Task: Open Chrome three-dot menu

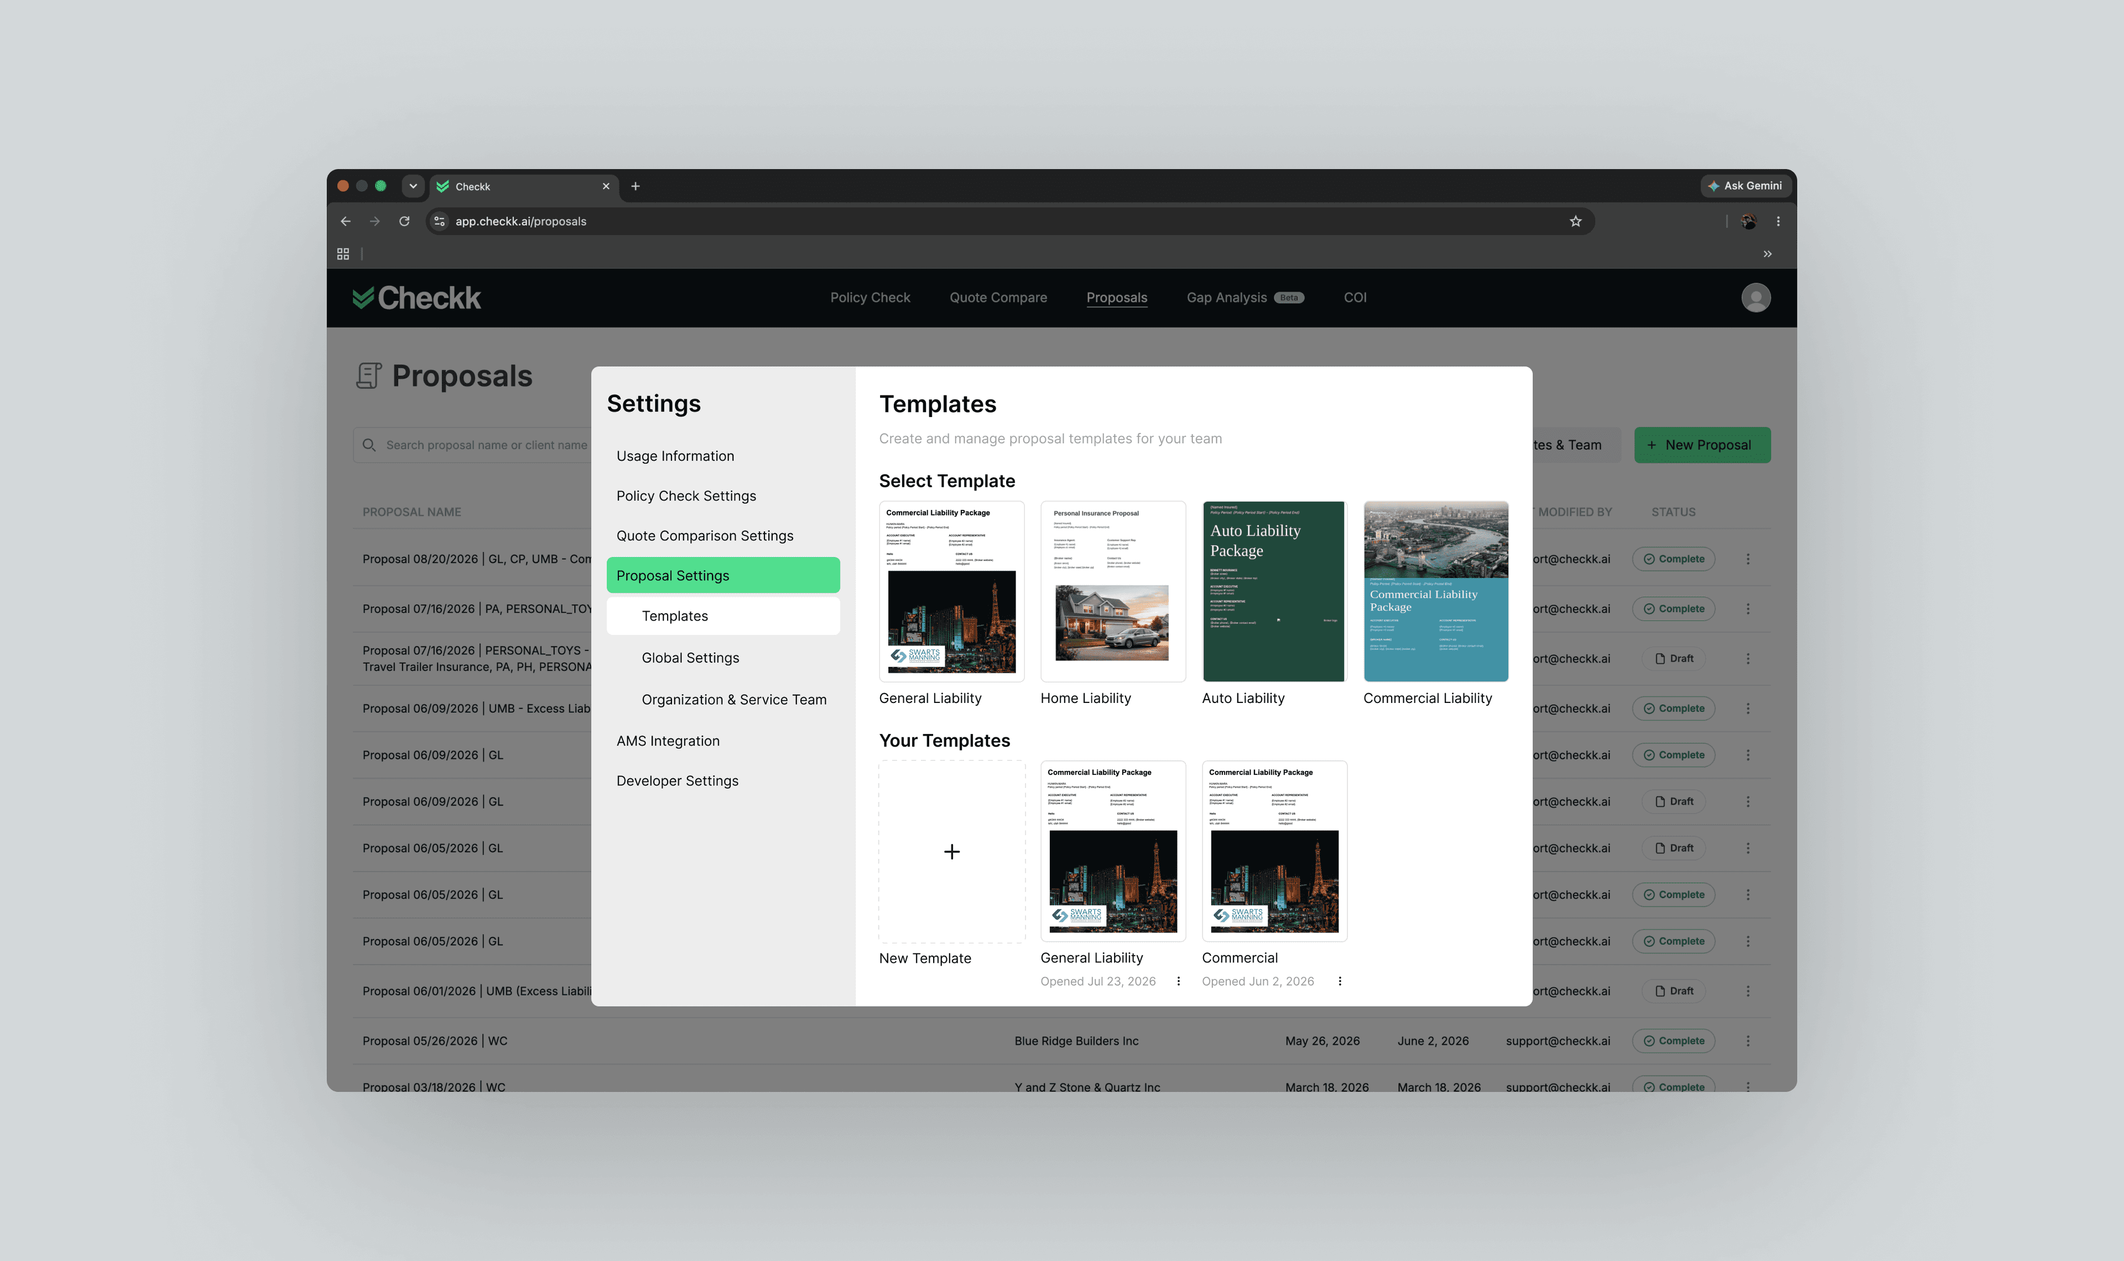Action: point(1778,221)
